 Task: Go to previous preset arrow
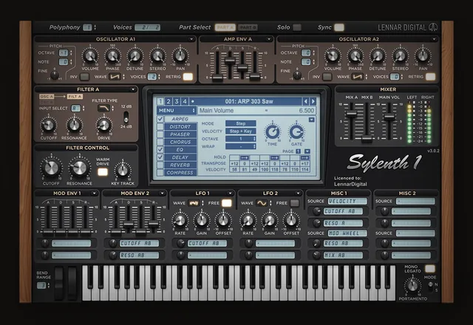[305, 101]
